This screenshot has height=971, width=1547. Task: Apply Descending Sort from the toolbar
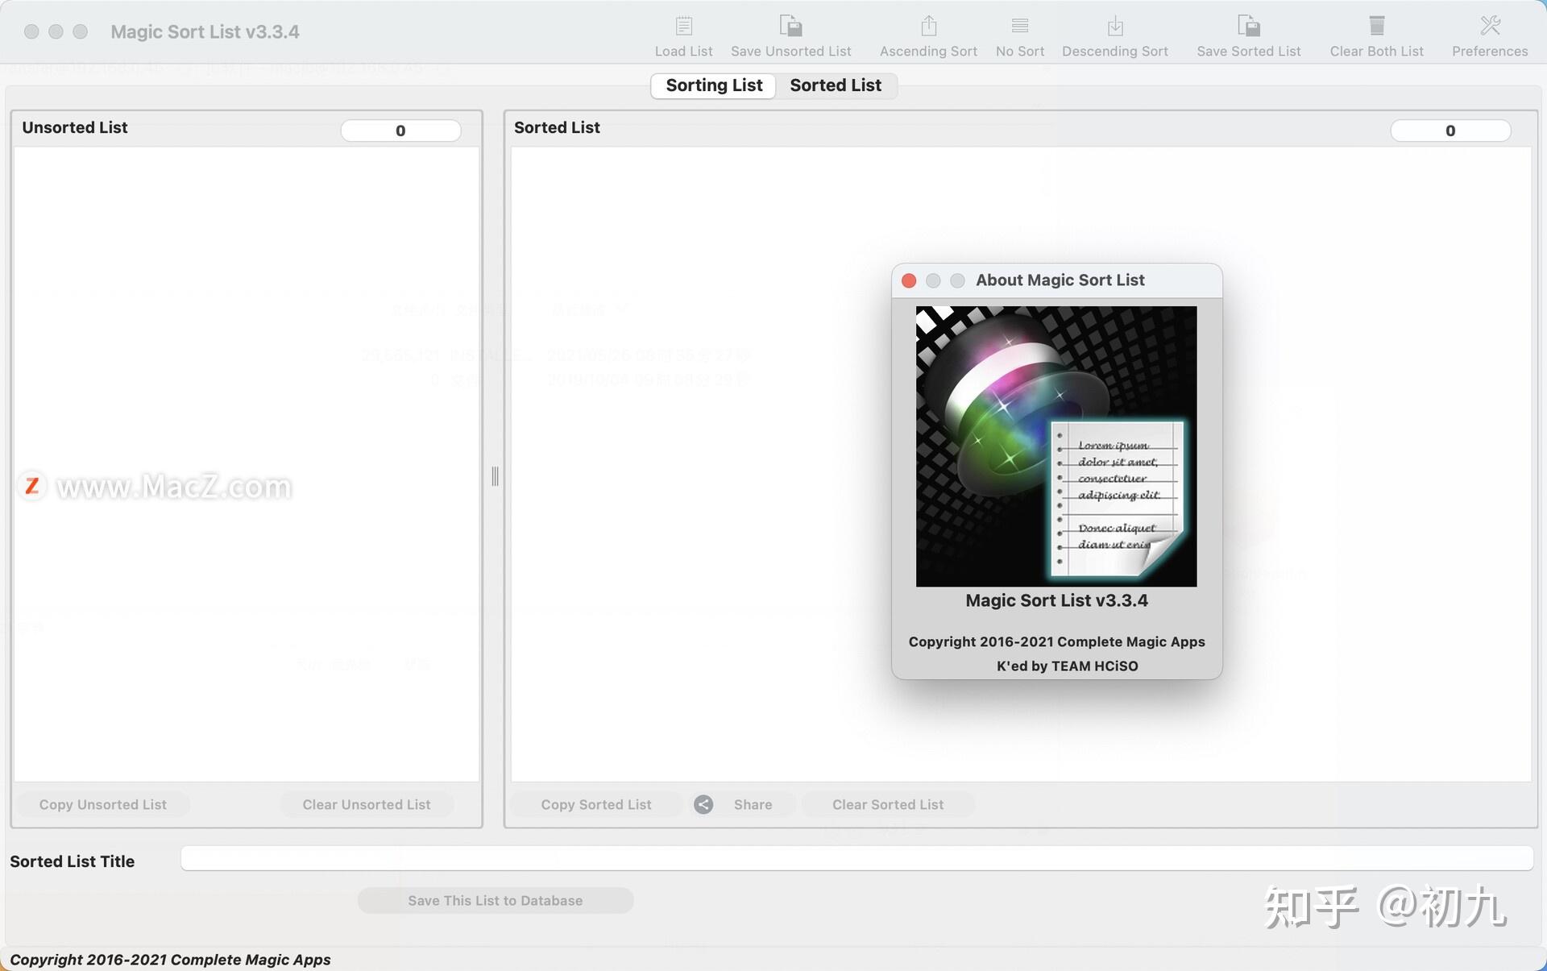click(x=1114, y=27)
